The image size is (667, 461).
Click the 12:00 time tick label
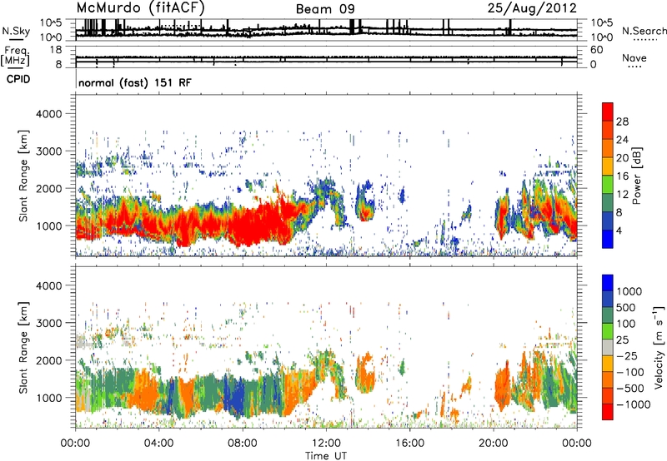pyautogui.click(x=326, y=444)
